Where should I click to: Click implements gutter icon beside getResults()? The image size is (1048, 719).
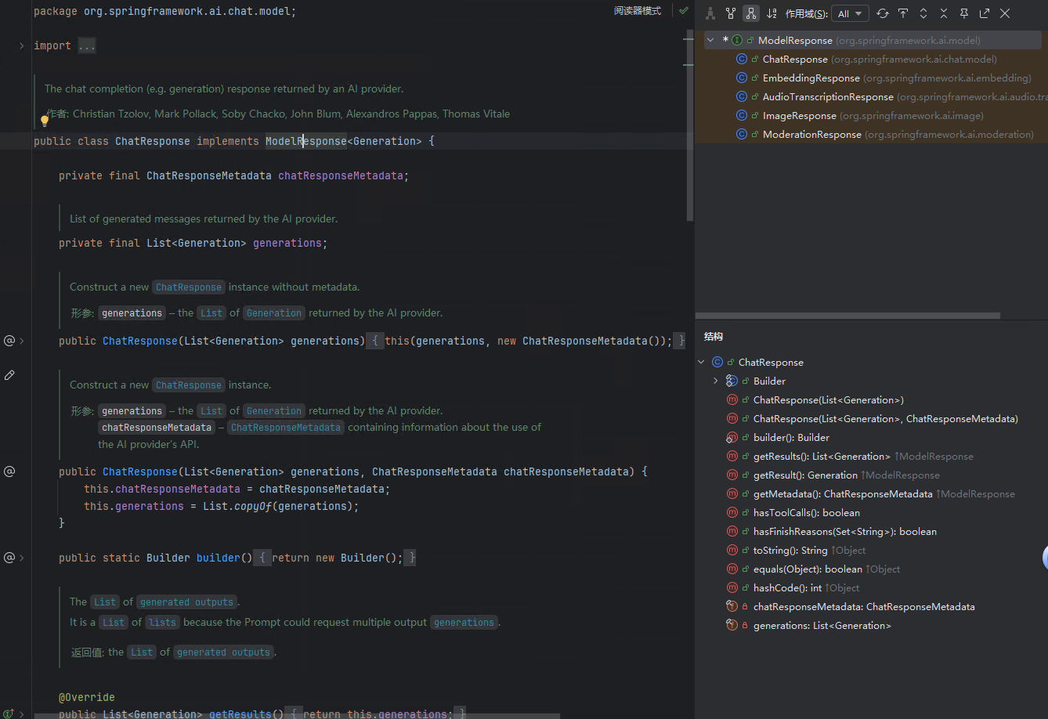click(9, 714)
